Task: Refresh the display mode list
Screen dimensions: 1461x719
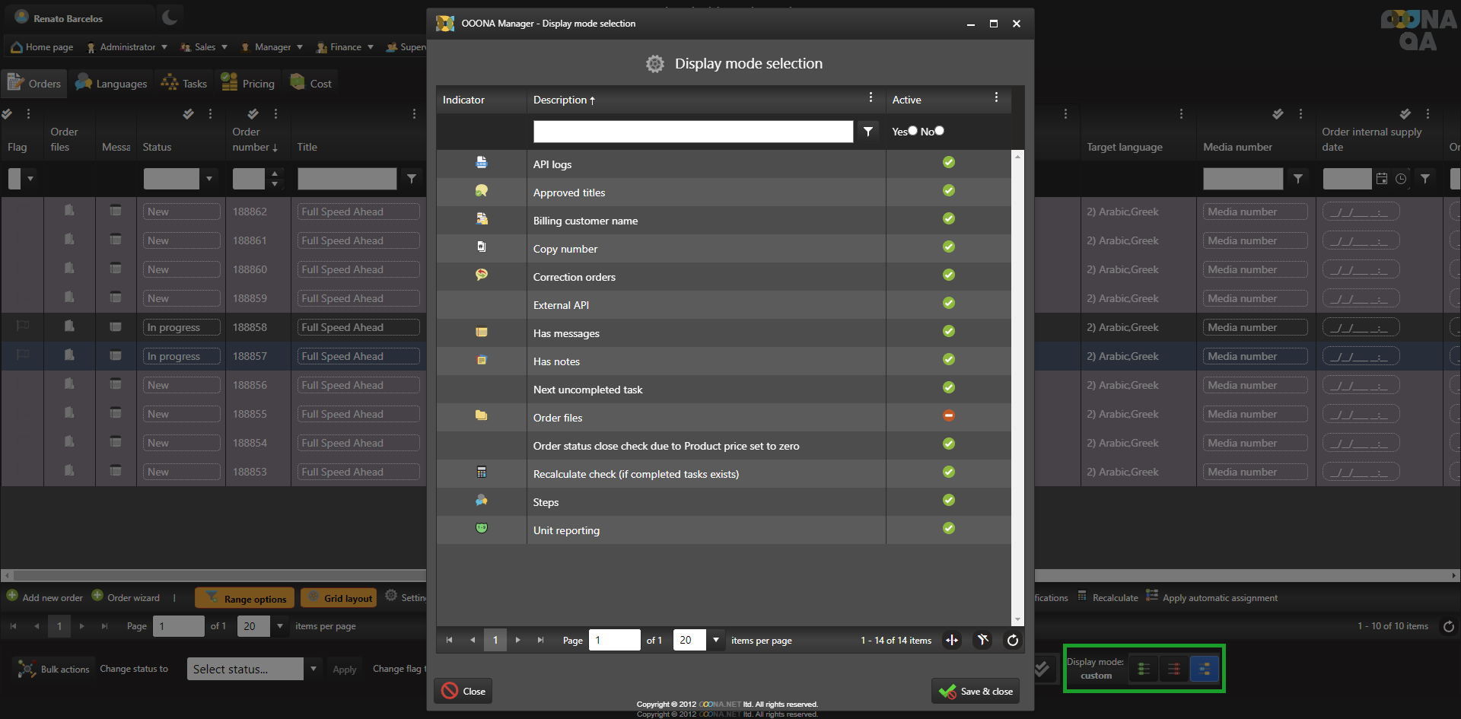Action: pos(1012,641)
